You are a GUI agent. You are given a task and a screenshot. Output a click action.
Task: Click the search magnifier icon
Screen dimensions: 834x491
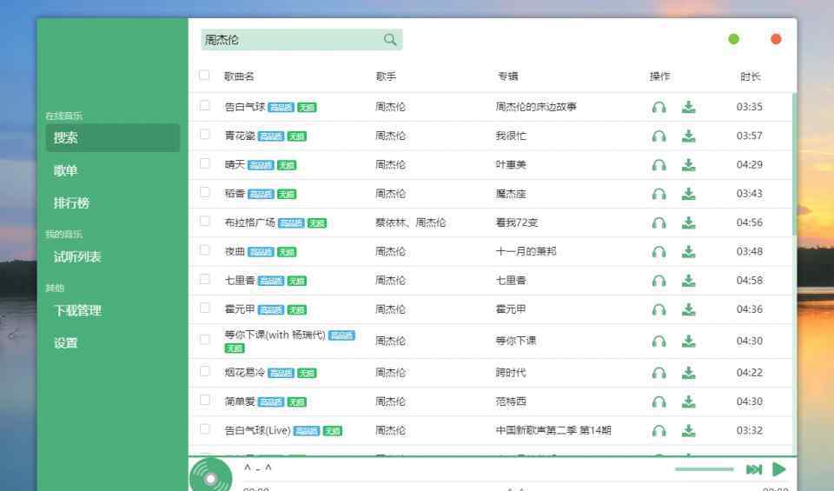pos(390,39)
